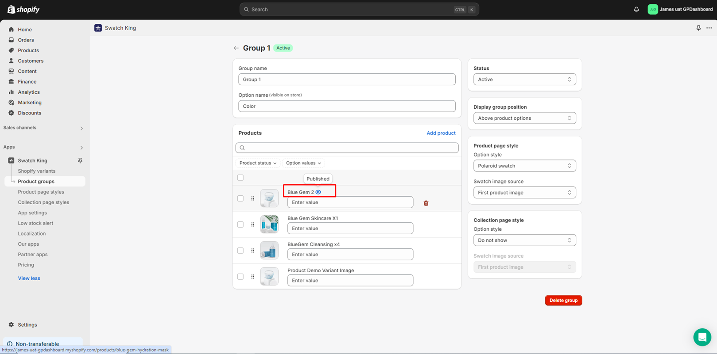The image size is (717, 354).
Task: Go to App settings
Action: 32,213
